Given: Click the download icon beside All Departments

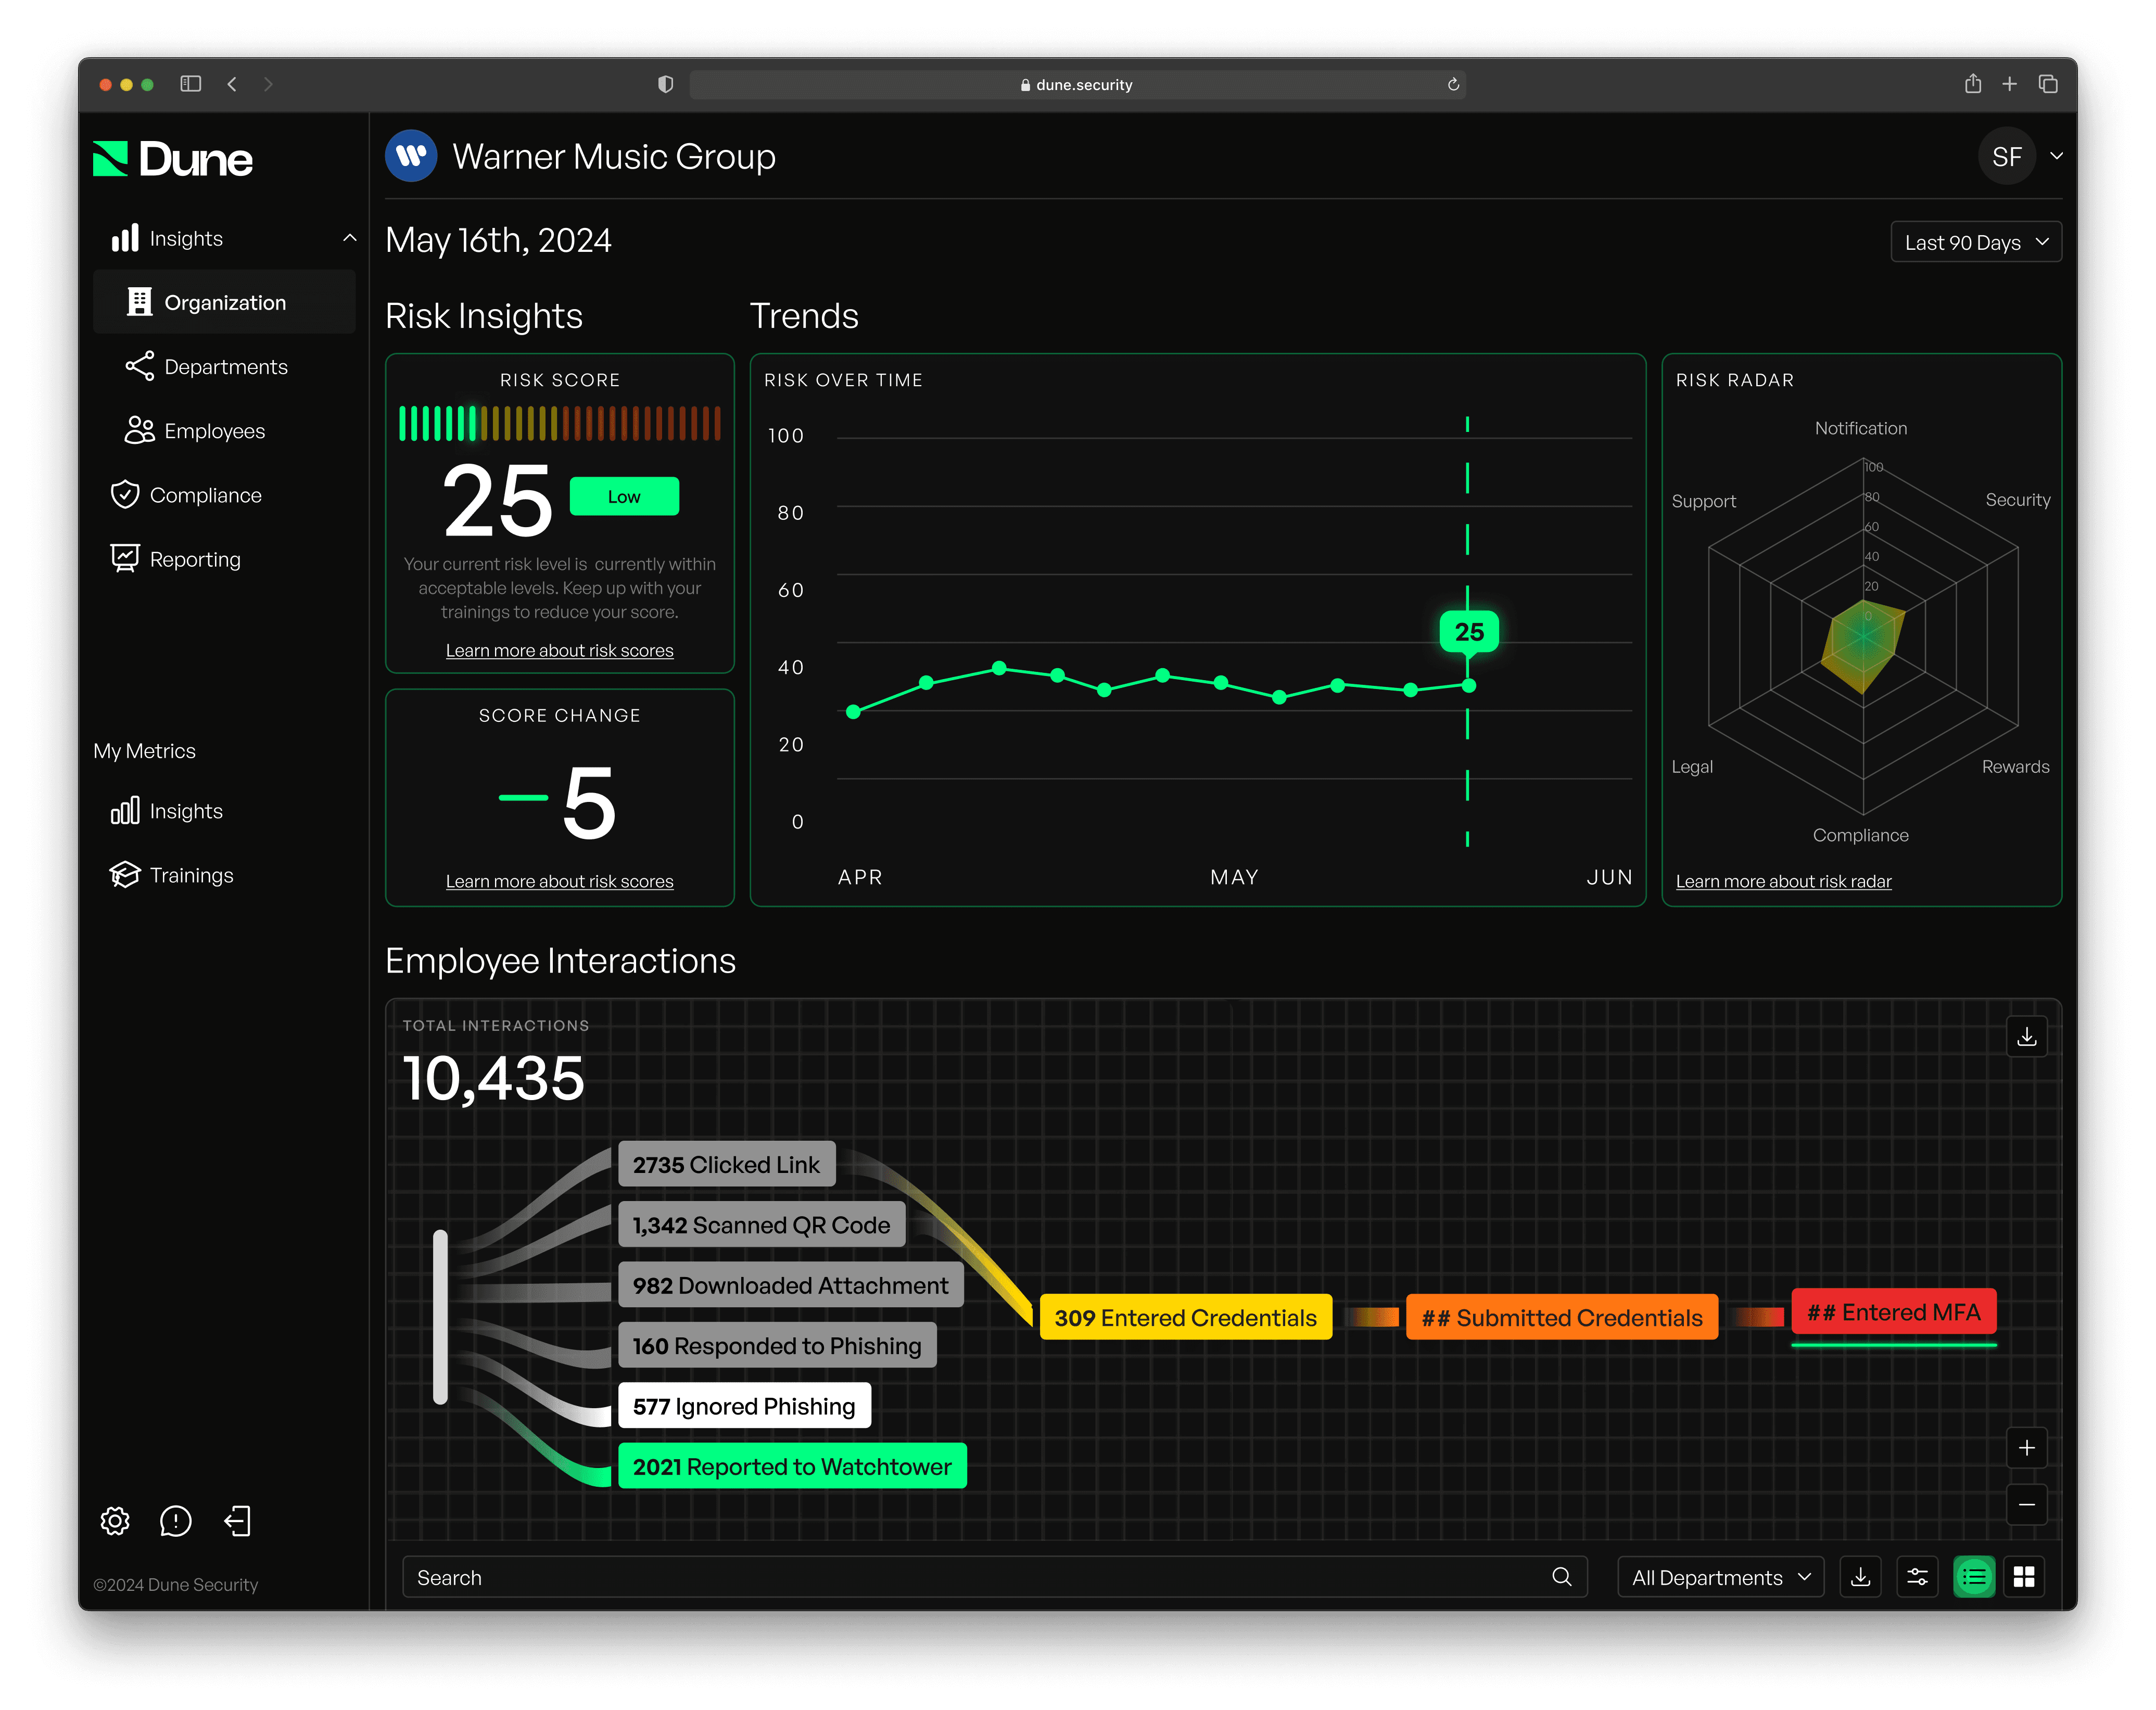Looking at the screenshot, I should 1860,1577.
